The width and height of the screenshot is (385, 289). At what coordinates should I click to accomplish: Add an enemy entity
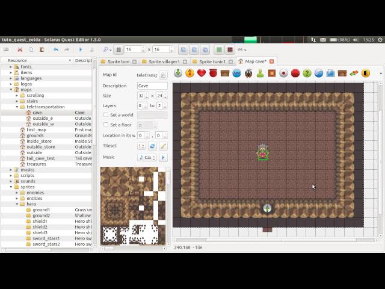pyautogui.click(x=248, y=73)
